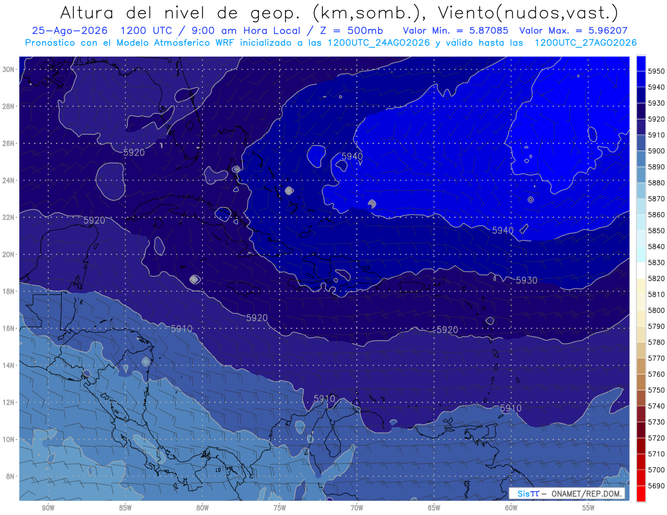Pick the legend swatch between 5900 and 5910
The image size is (667, 515).
(x=640, y=143)
